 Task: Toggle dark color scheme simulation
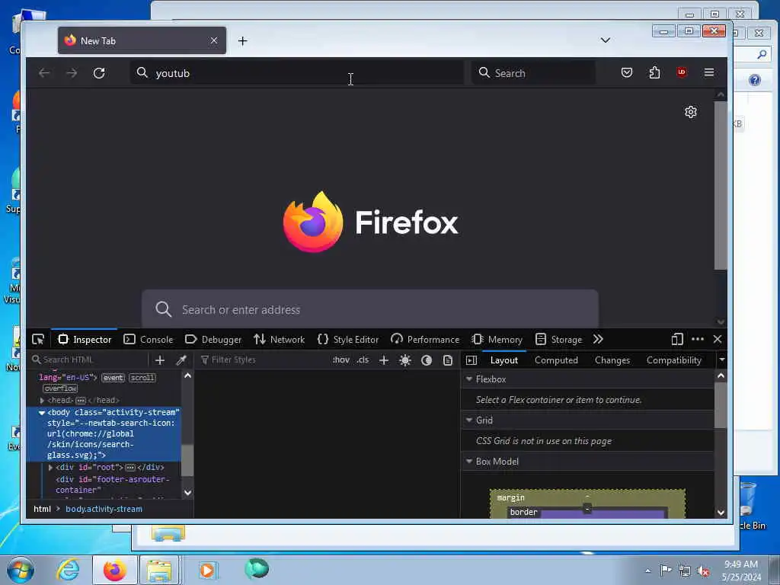pyautogui.click(x=427, y=360)
